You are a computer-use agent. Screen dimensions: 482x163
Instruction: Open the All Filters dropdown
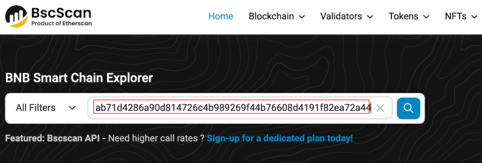(46, 108)
